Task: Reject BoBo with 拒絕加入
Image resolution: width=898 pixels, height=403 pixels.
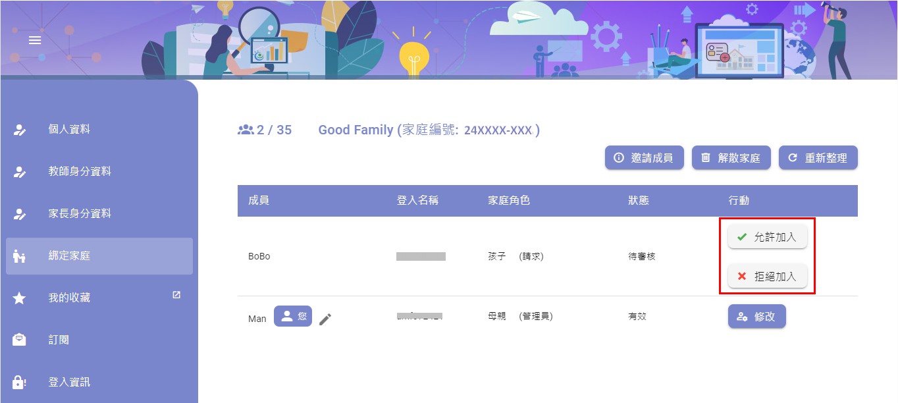Action: (x=767, y=277)
